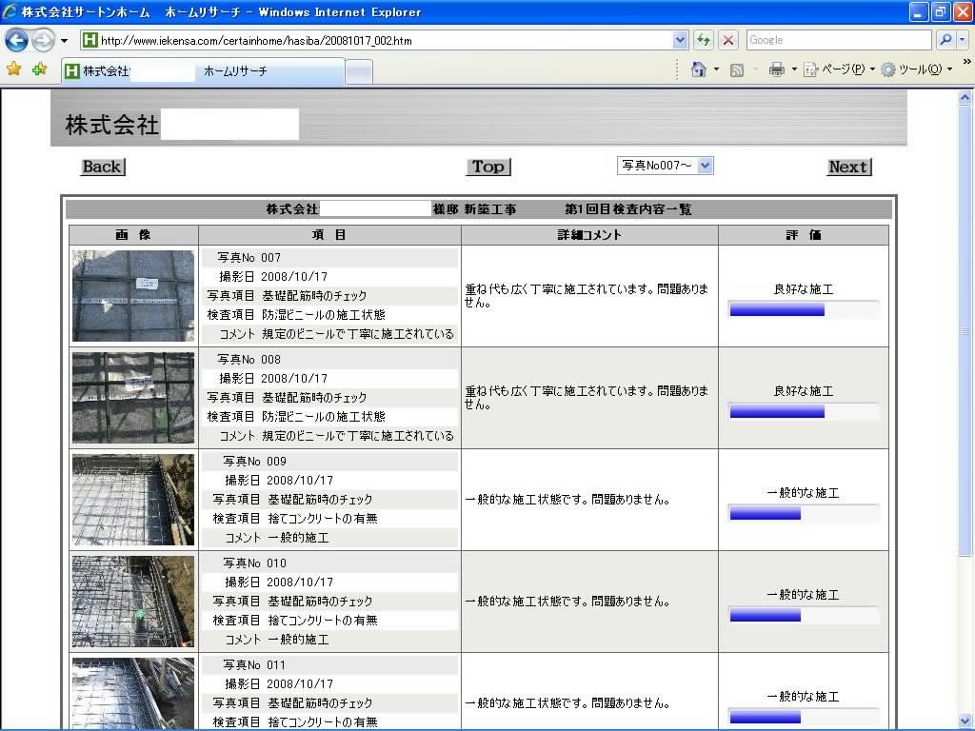Click the rating bar for photo 009
The height and width of the screenshot is (731, 975).
click(804, 513)
